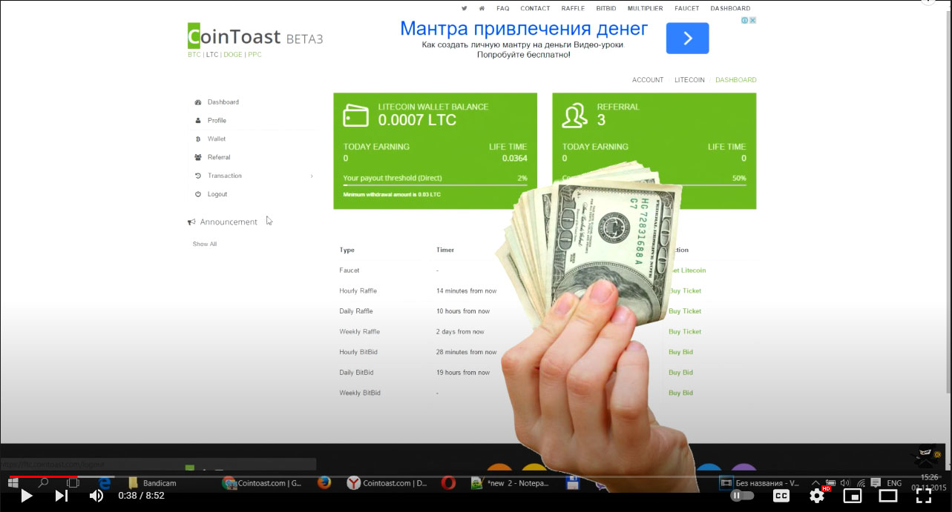Click Buy Bid for Daily BitBid
The width and height of the screenshot is (952, 512).
click(680, 372)
